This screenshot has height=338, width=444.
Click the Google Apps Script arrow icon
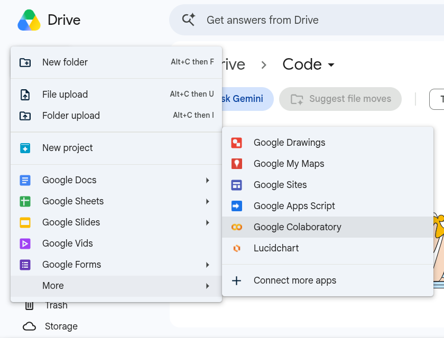point(236,206)
